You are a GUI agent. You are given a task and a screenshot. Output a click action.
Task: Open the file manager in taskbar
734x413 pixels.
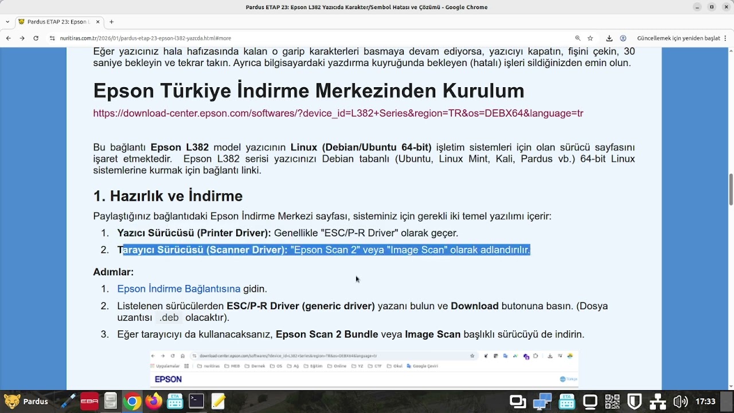111,401
